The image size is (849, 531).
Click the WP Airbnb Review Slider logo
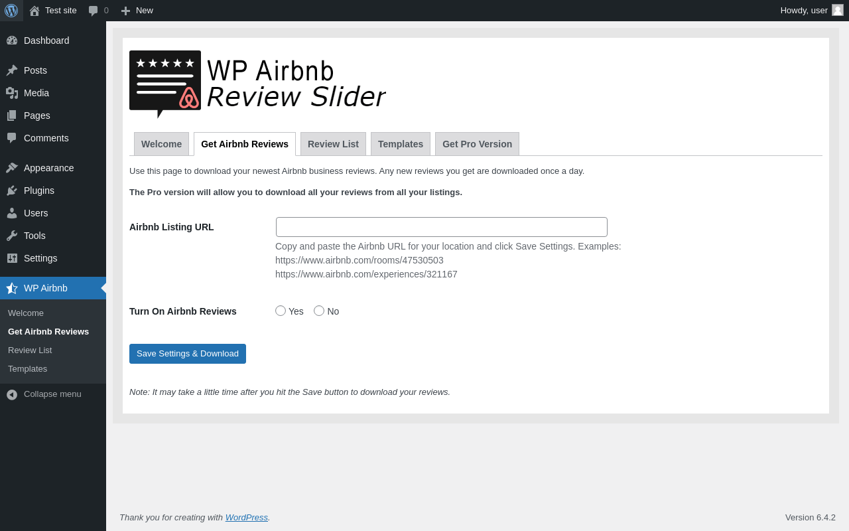[257, 84]
